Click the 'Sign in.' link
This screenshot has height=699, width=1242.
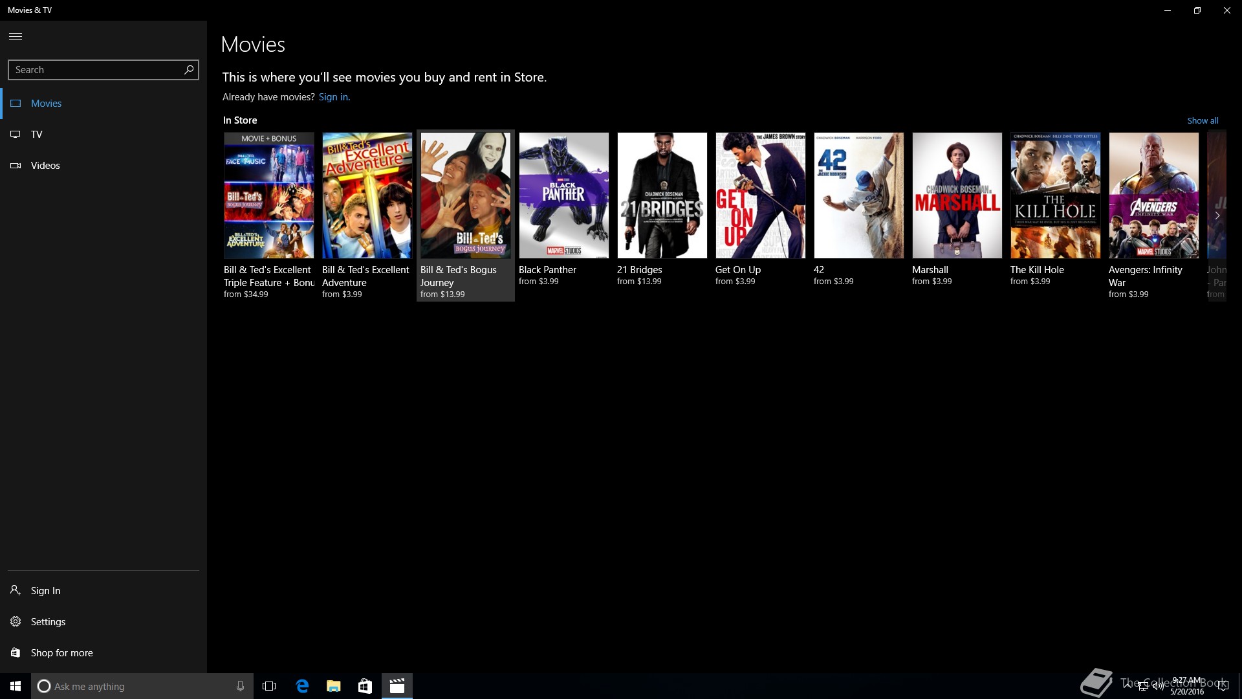click(334, 97)
